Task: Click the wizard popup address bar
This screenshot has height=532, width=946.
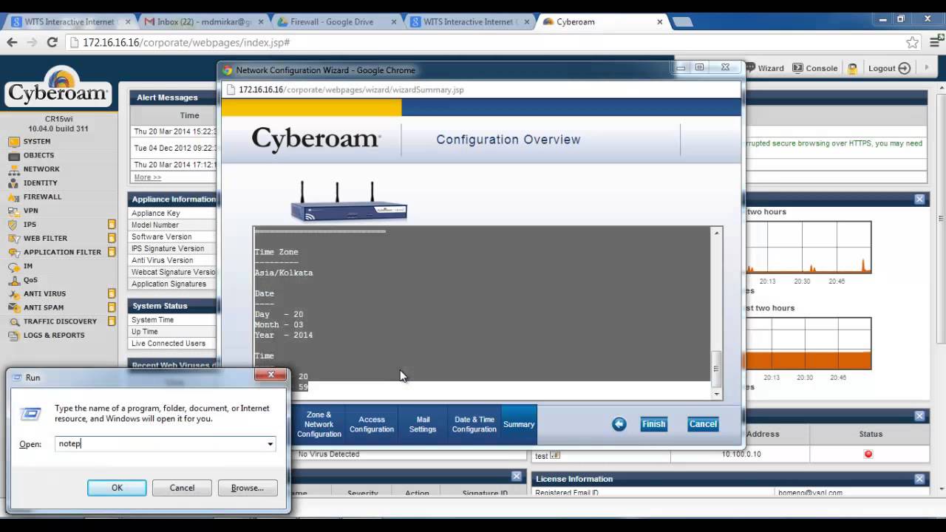Action: point(480,89)
